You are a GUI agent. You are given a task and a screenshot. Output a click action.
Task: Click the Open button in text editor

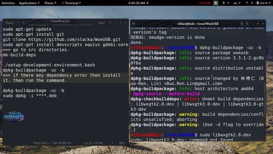click(9, 23)
